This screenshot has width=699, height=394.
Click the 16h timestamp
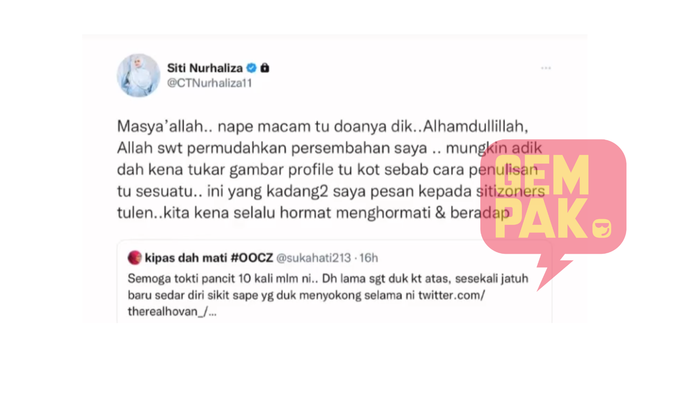369,258
